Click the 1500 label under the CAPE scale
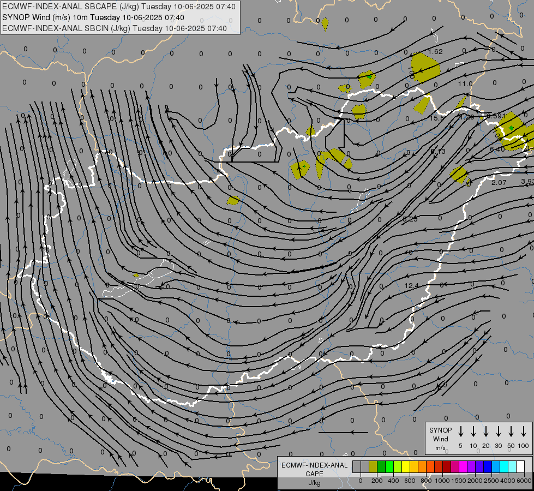Viewport: 534px width, 491px height. (459, 481)
